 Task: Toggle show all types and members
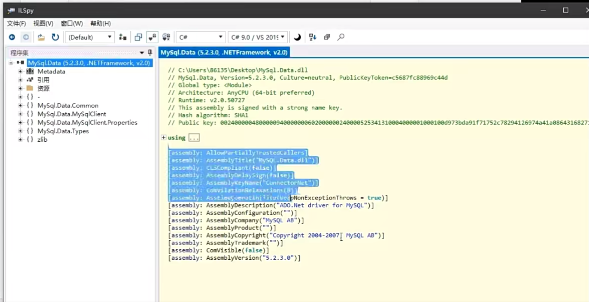pos(166,37)
